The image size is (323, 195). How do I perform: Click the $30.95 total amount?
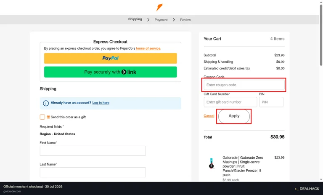point(277,137)
